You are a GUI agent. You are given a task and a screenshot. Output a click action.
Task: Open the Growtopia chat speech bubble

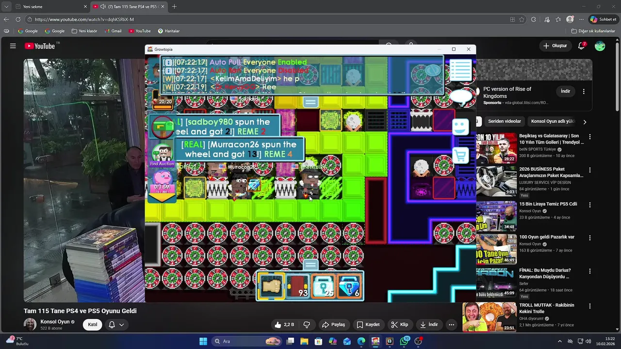point(461,97)
